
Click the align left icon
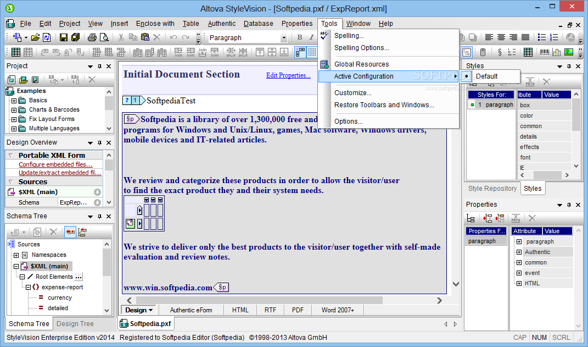[x=489, y=37]
